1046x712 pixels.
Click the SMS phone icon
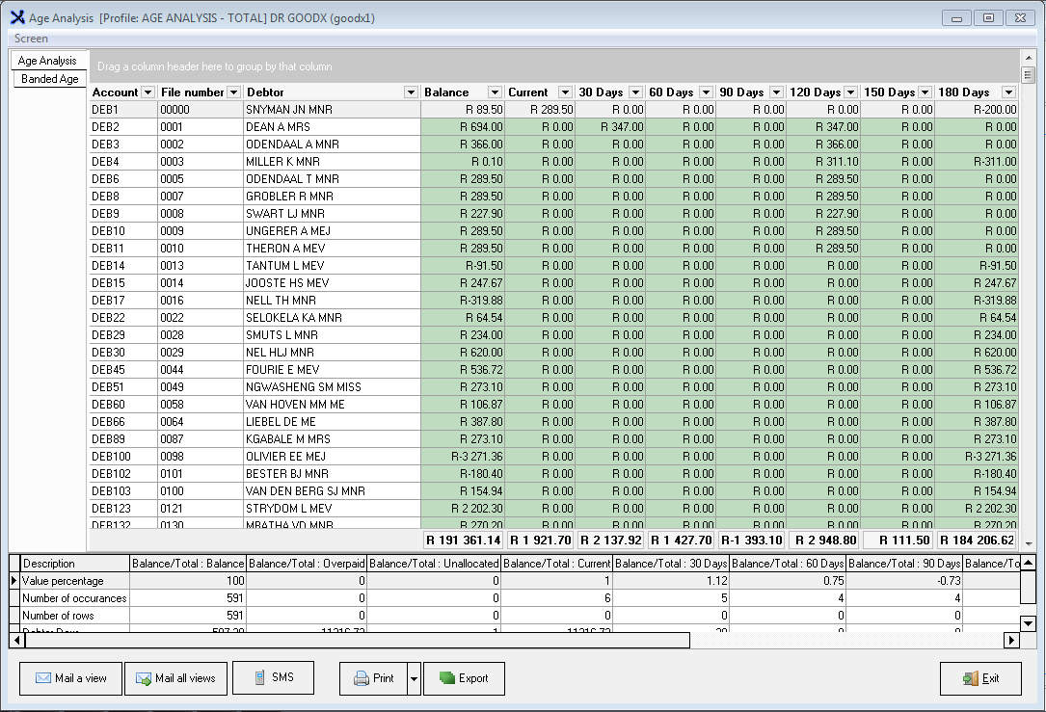[259, 678]
